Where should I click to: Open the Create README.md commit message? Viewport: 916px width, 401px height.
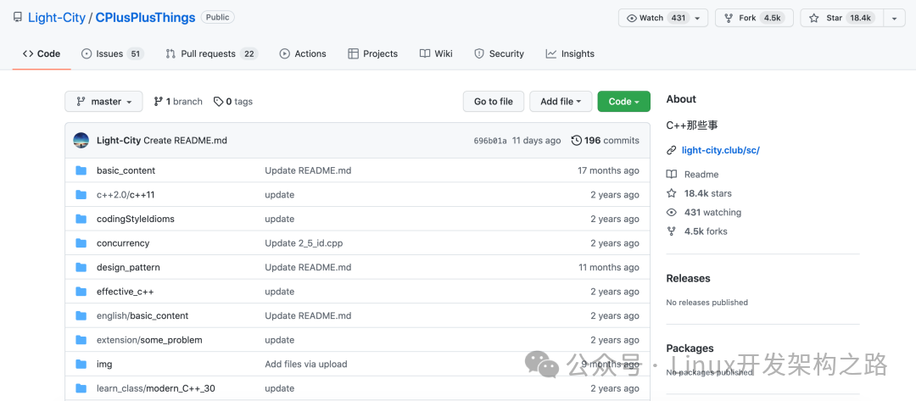pos(185,140)
